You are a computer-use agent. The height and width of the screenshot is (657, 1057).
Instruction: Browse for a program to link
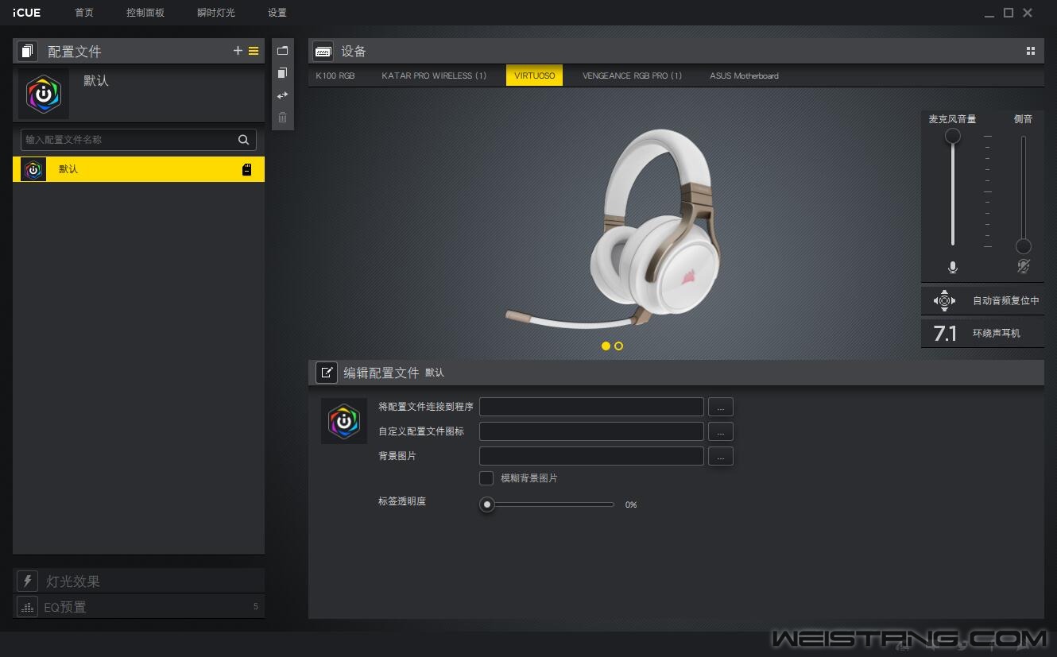click(x=721, y=407)
